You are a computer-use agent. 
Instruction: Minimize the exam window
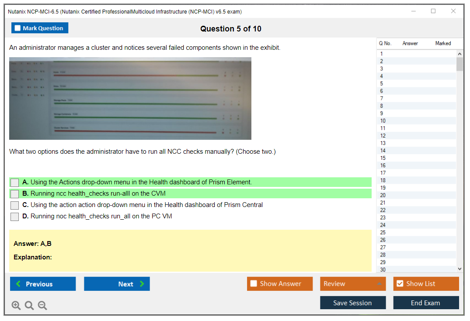click(x=414, y=11)
